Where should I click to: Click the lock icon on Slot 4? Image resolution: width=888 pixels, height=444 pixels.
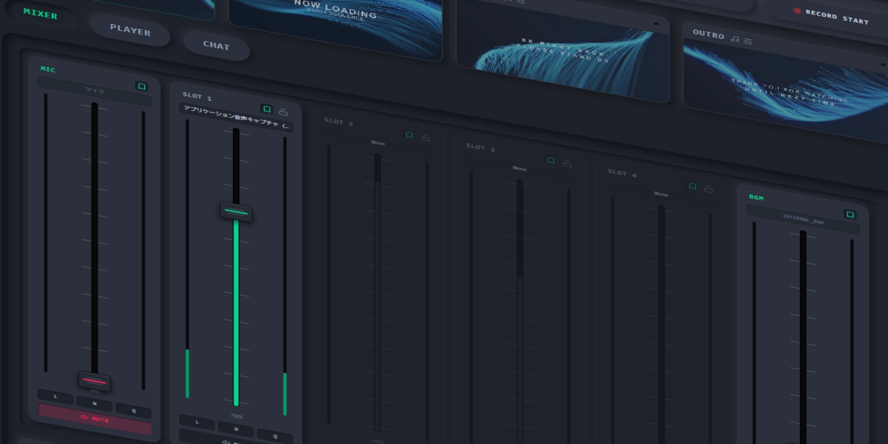(709, 189)
